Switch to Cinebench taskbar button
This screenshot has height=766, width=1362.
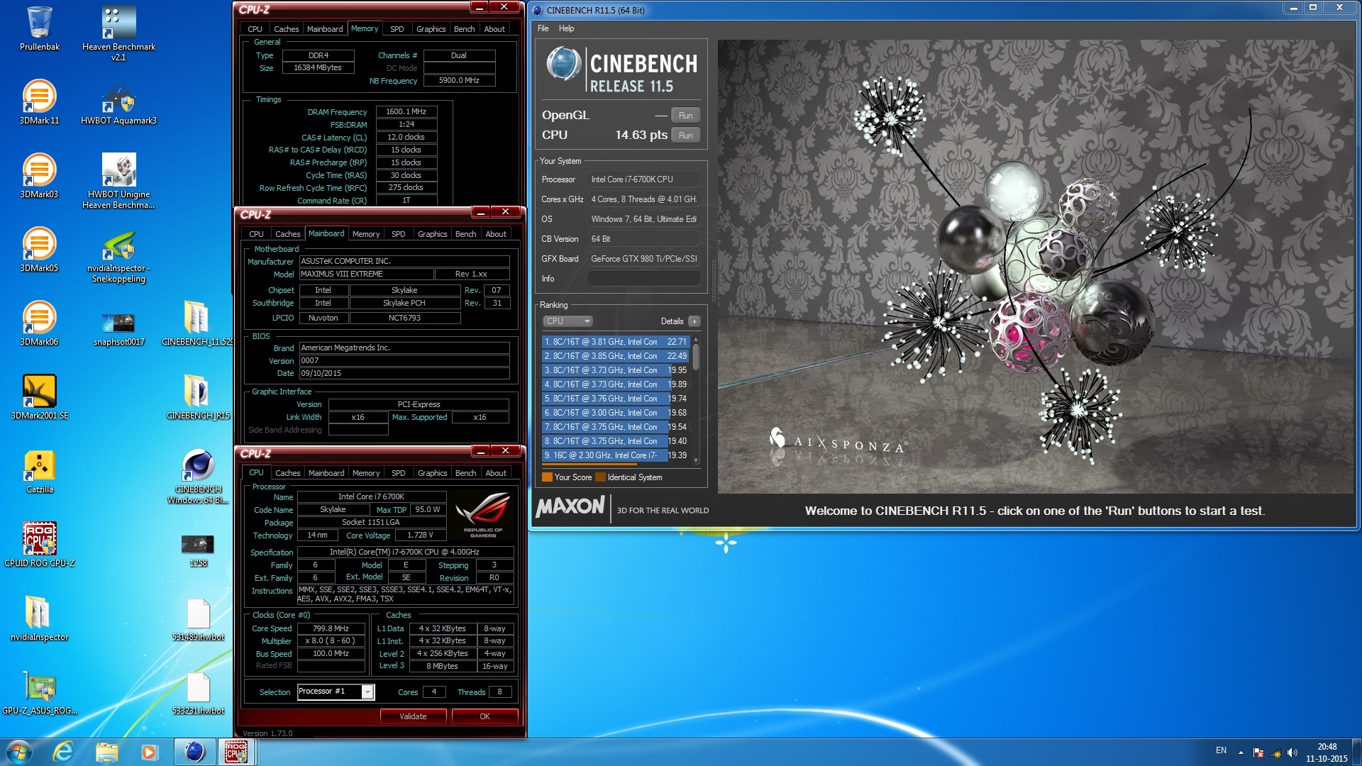pos(194,752)
